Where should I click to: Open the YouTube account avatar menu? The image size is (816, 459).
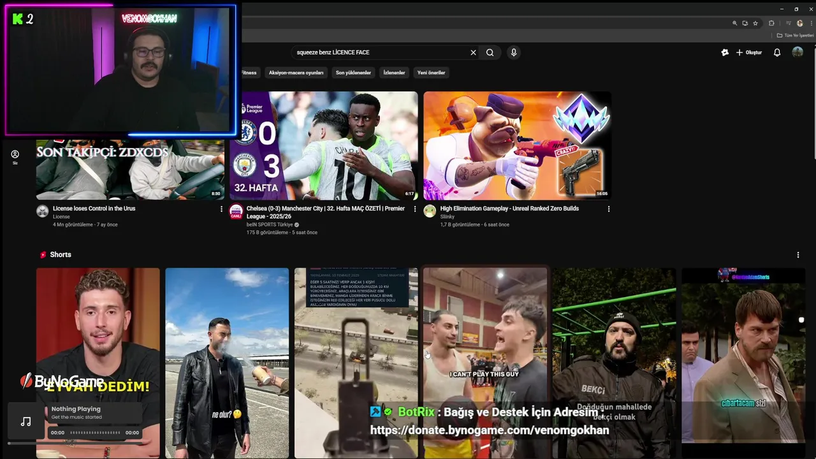click(798, 52)
